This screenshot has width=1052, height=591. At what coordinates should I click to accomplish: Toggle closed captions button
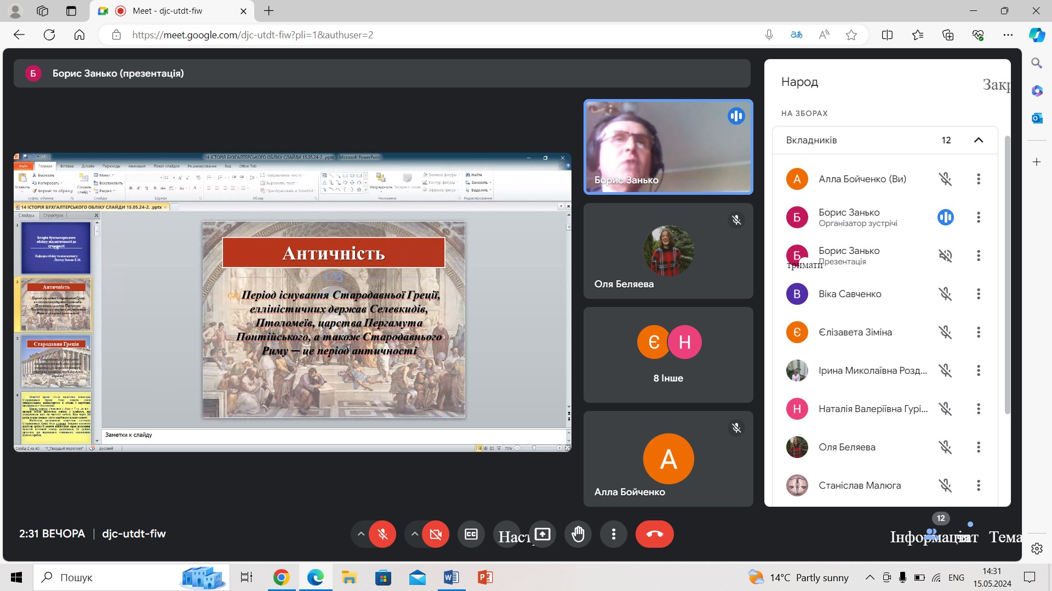coord(471,534)
